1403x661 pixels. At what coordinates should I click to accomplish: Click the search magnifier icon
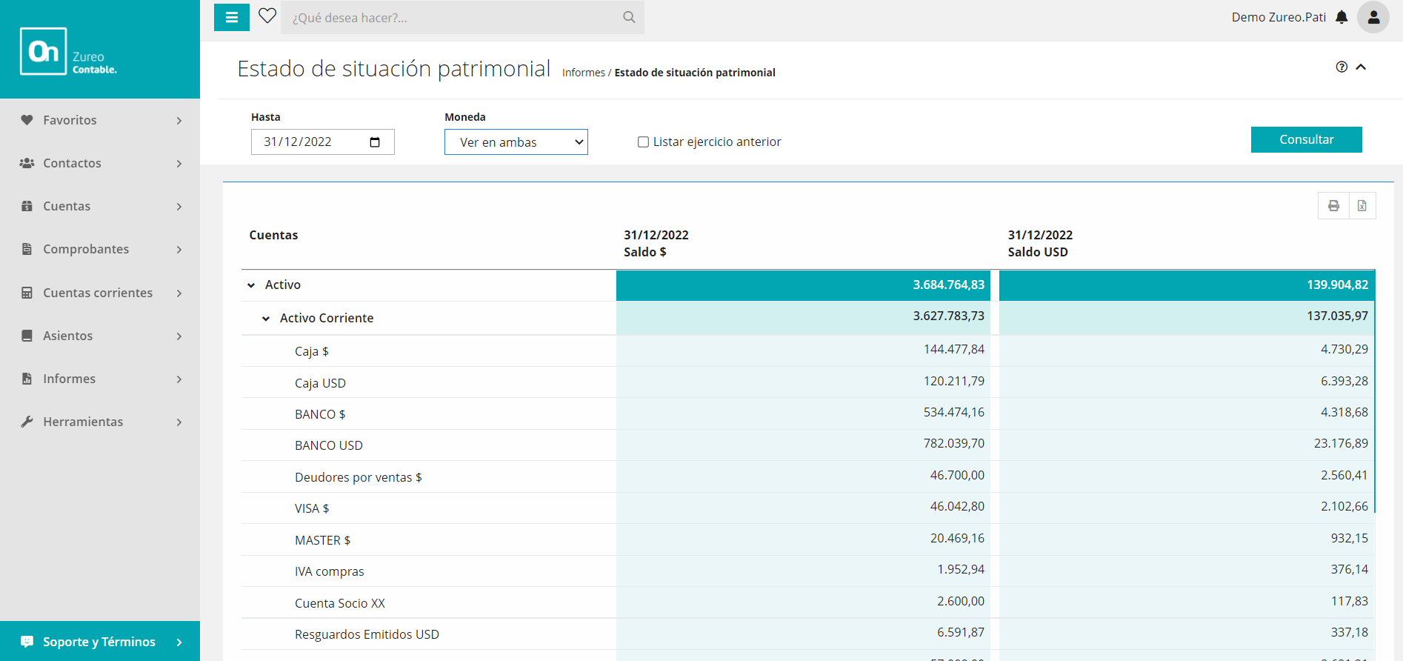click(x=629, y=17)
